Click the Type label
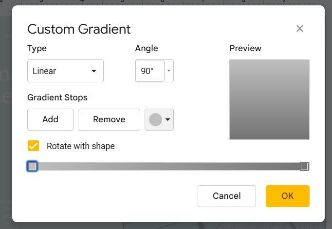The height and width of the screenshot is (229, 332). (x=37, y=49)
